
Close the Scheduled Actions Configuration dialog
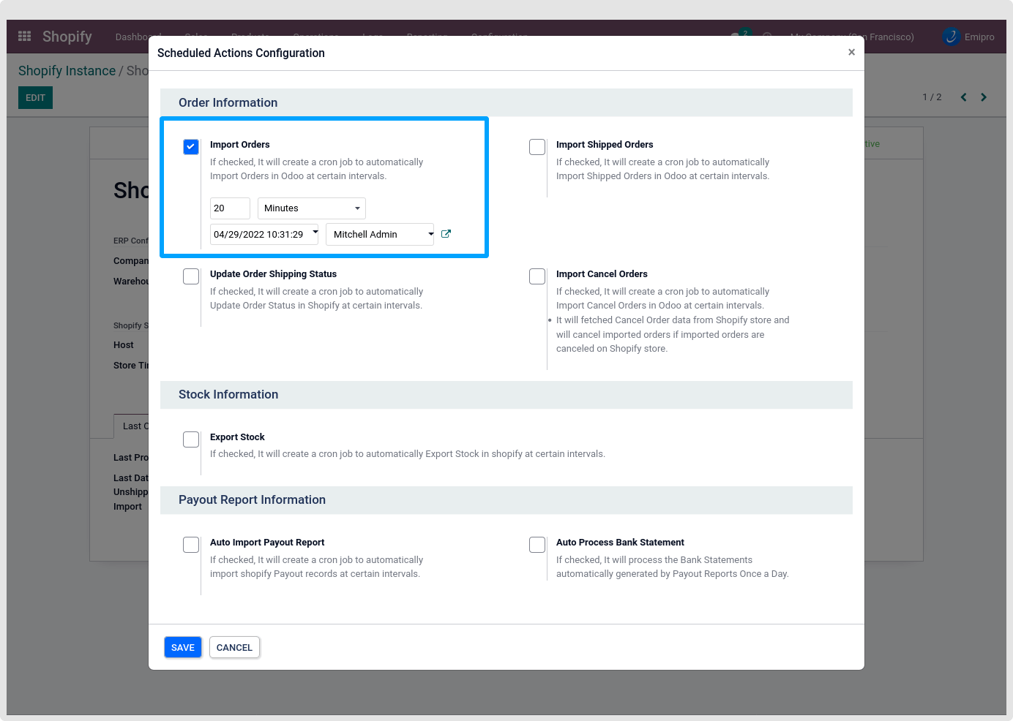pyautogui.click(x=851, y=52)
